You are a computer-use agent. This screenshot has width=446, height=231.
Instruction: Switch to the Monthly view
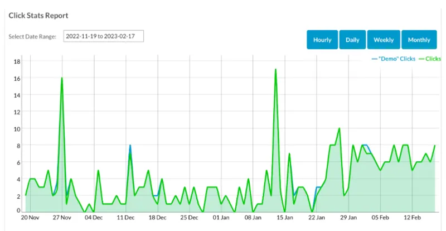tap(419, 40)
